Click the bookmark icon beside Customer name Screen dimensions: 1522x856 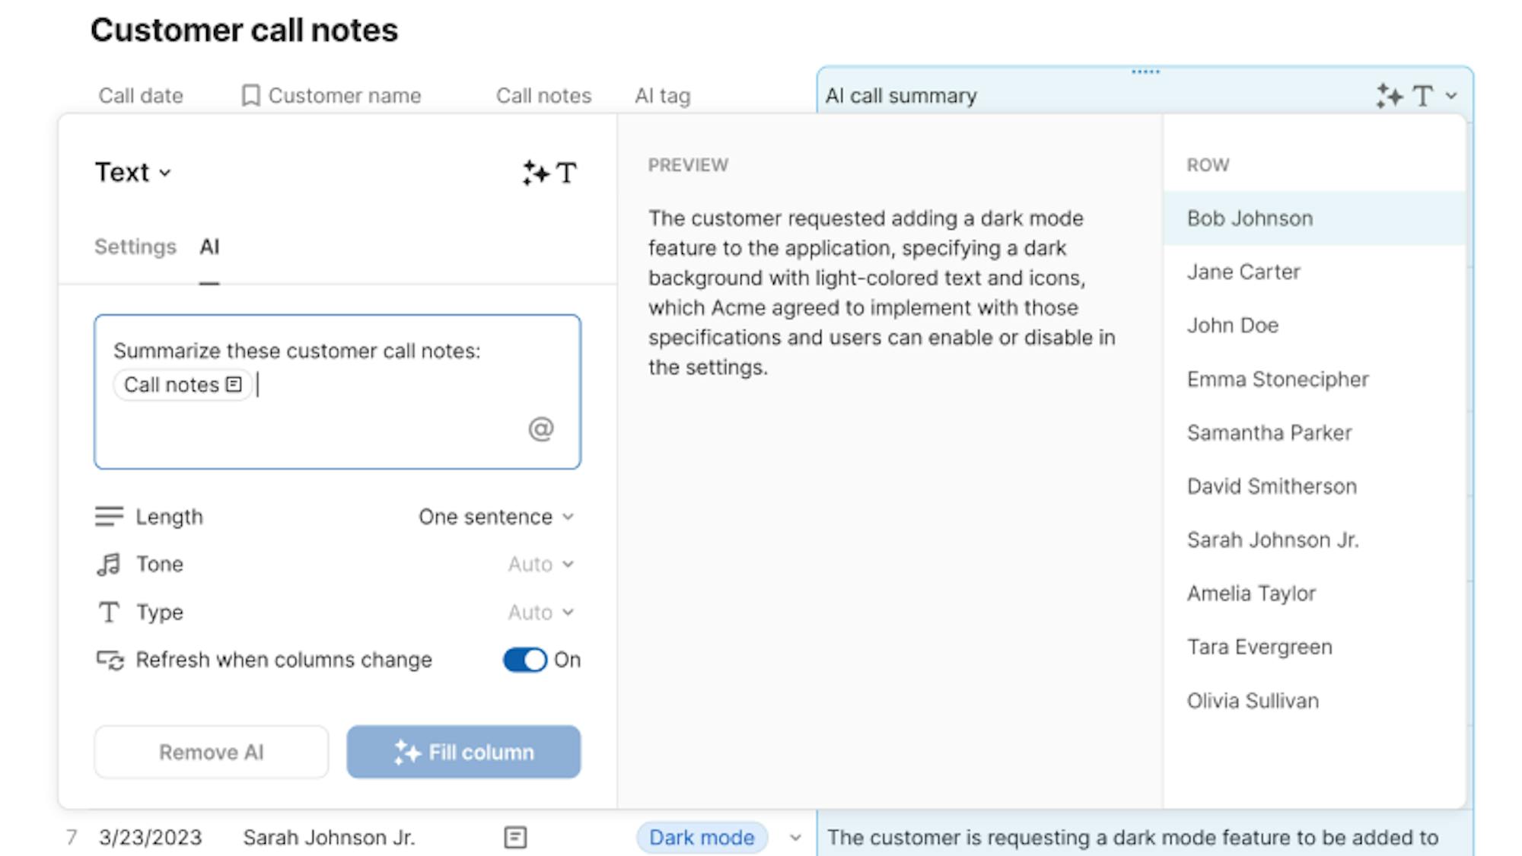[250, 96]
